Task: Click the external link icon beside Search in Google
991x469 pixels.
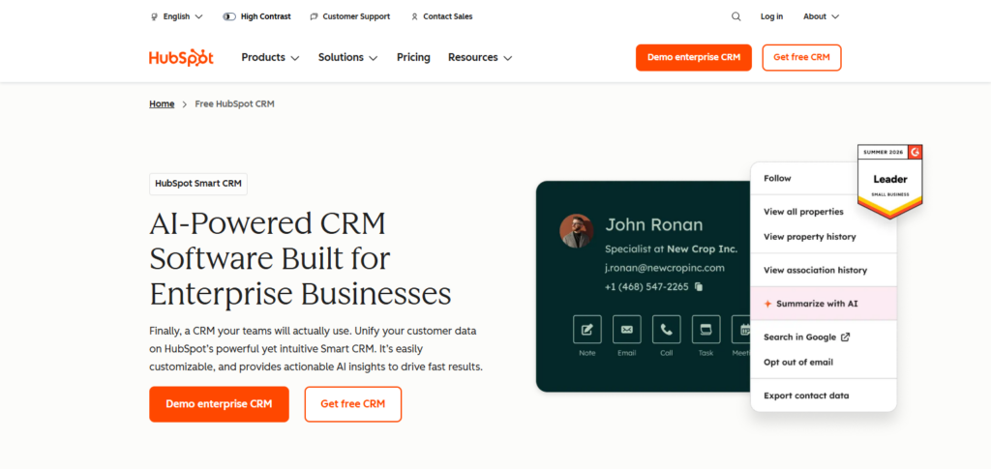Action: click(845, 337)
